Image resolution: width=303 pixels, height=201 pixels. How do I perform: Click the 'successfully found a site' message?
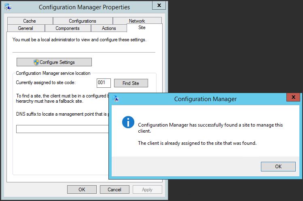(210, 128)
